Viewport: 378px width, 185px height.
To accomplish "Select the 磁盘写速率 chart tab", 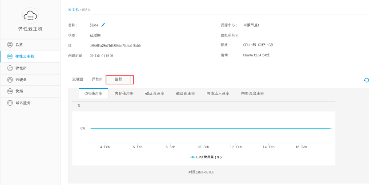I will [x=155, y=93].
